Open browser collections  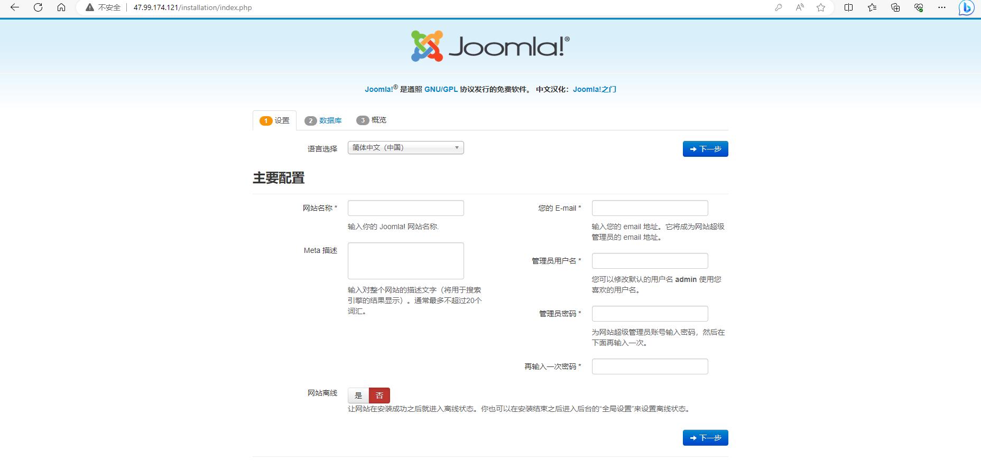[x=895, y=7]
